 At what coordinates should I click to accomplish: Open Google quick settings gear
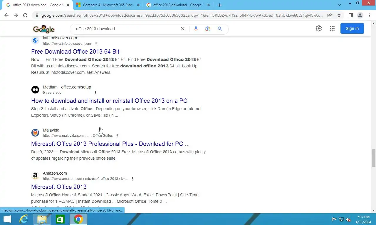coord(319,28)
